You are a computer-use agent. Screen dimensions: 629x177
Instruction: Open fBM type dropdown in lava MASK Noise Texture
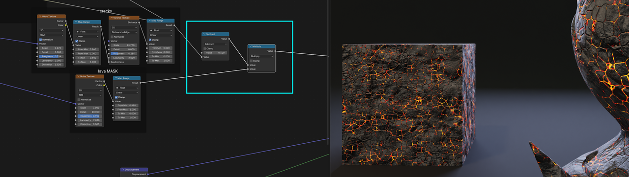click(89, 95)
